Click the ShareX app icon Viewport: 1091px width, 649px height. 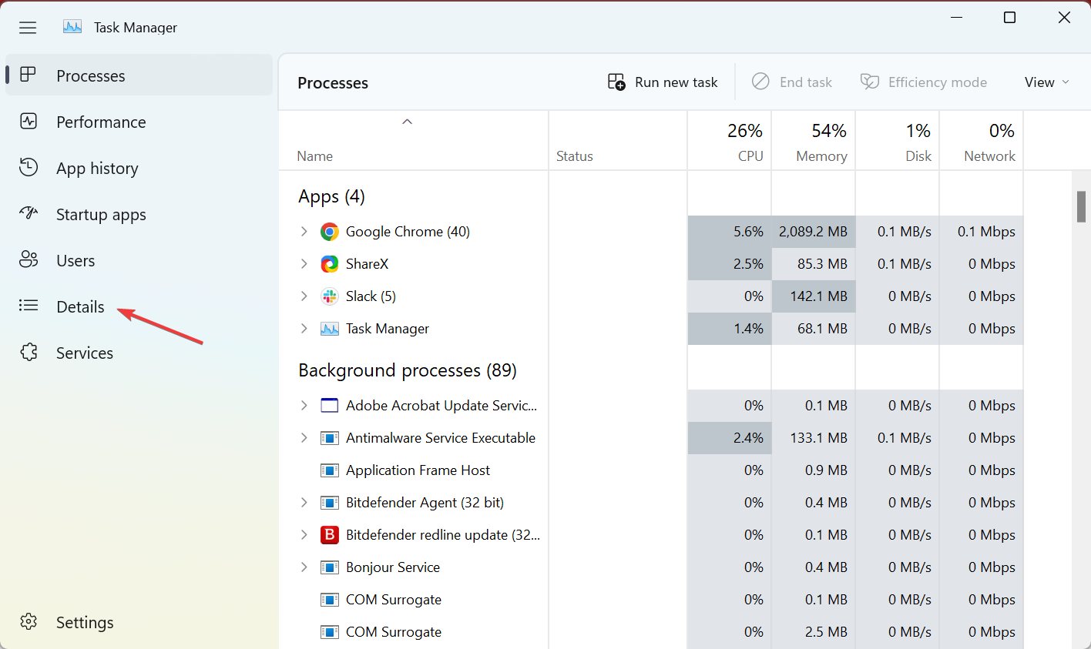(330, 264)
